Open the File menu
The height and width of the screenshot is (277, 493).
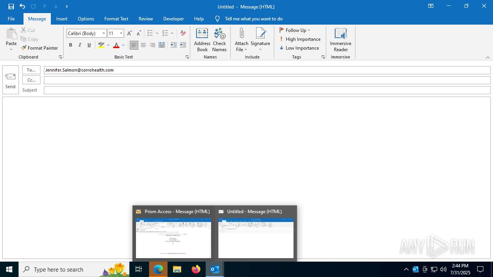[x=11, y=18]
